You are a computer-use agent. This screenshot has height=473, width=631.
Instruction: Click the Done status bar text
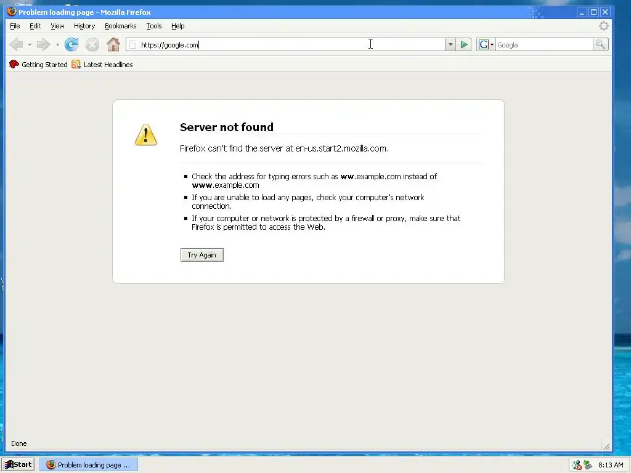point(19,443)
